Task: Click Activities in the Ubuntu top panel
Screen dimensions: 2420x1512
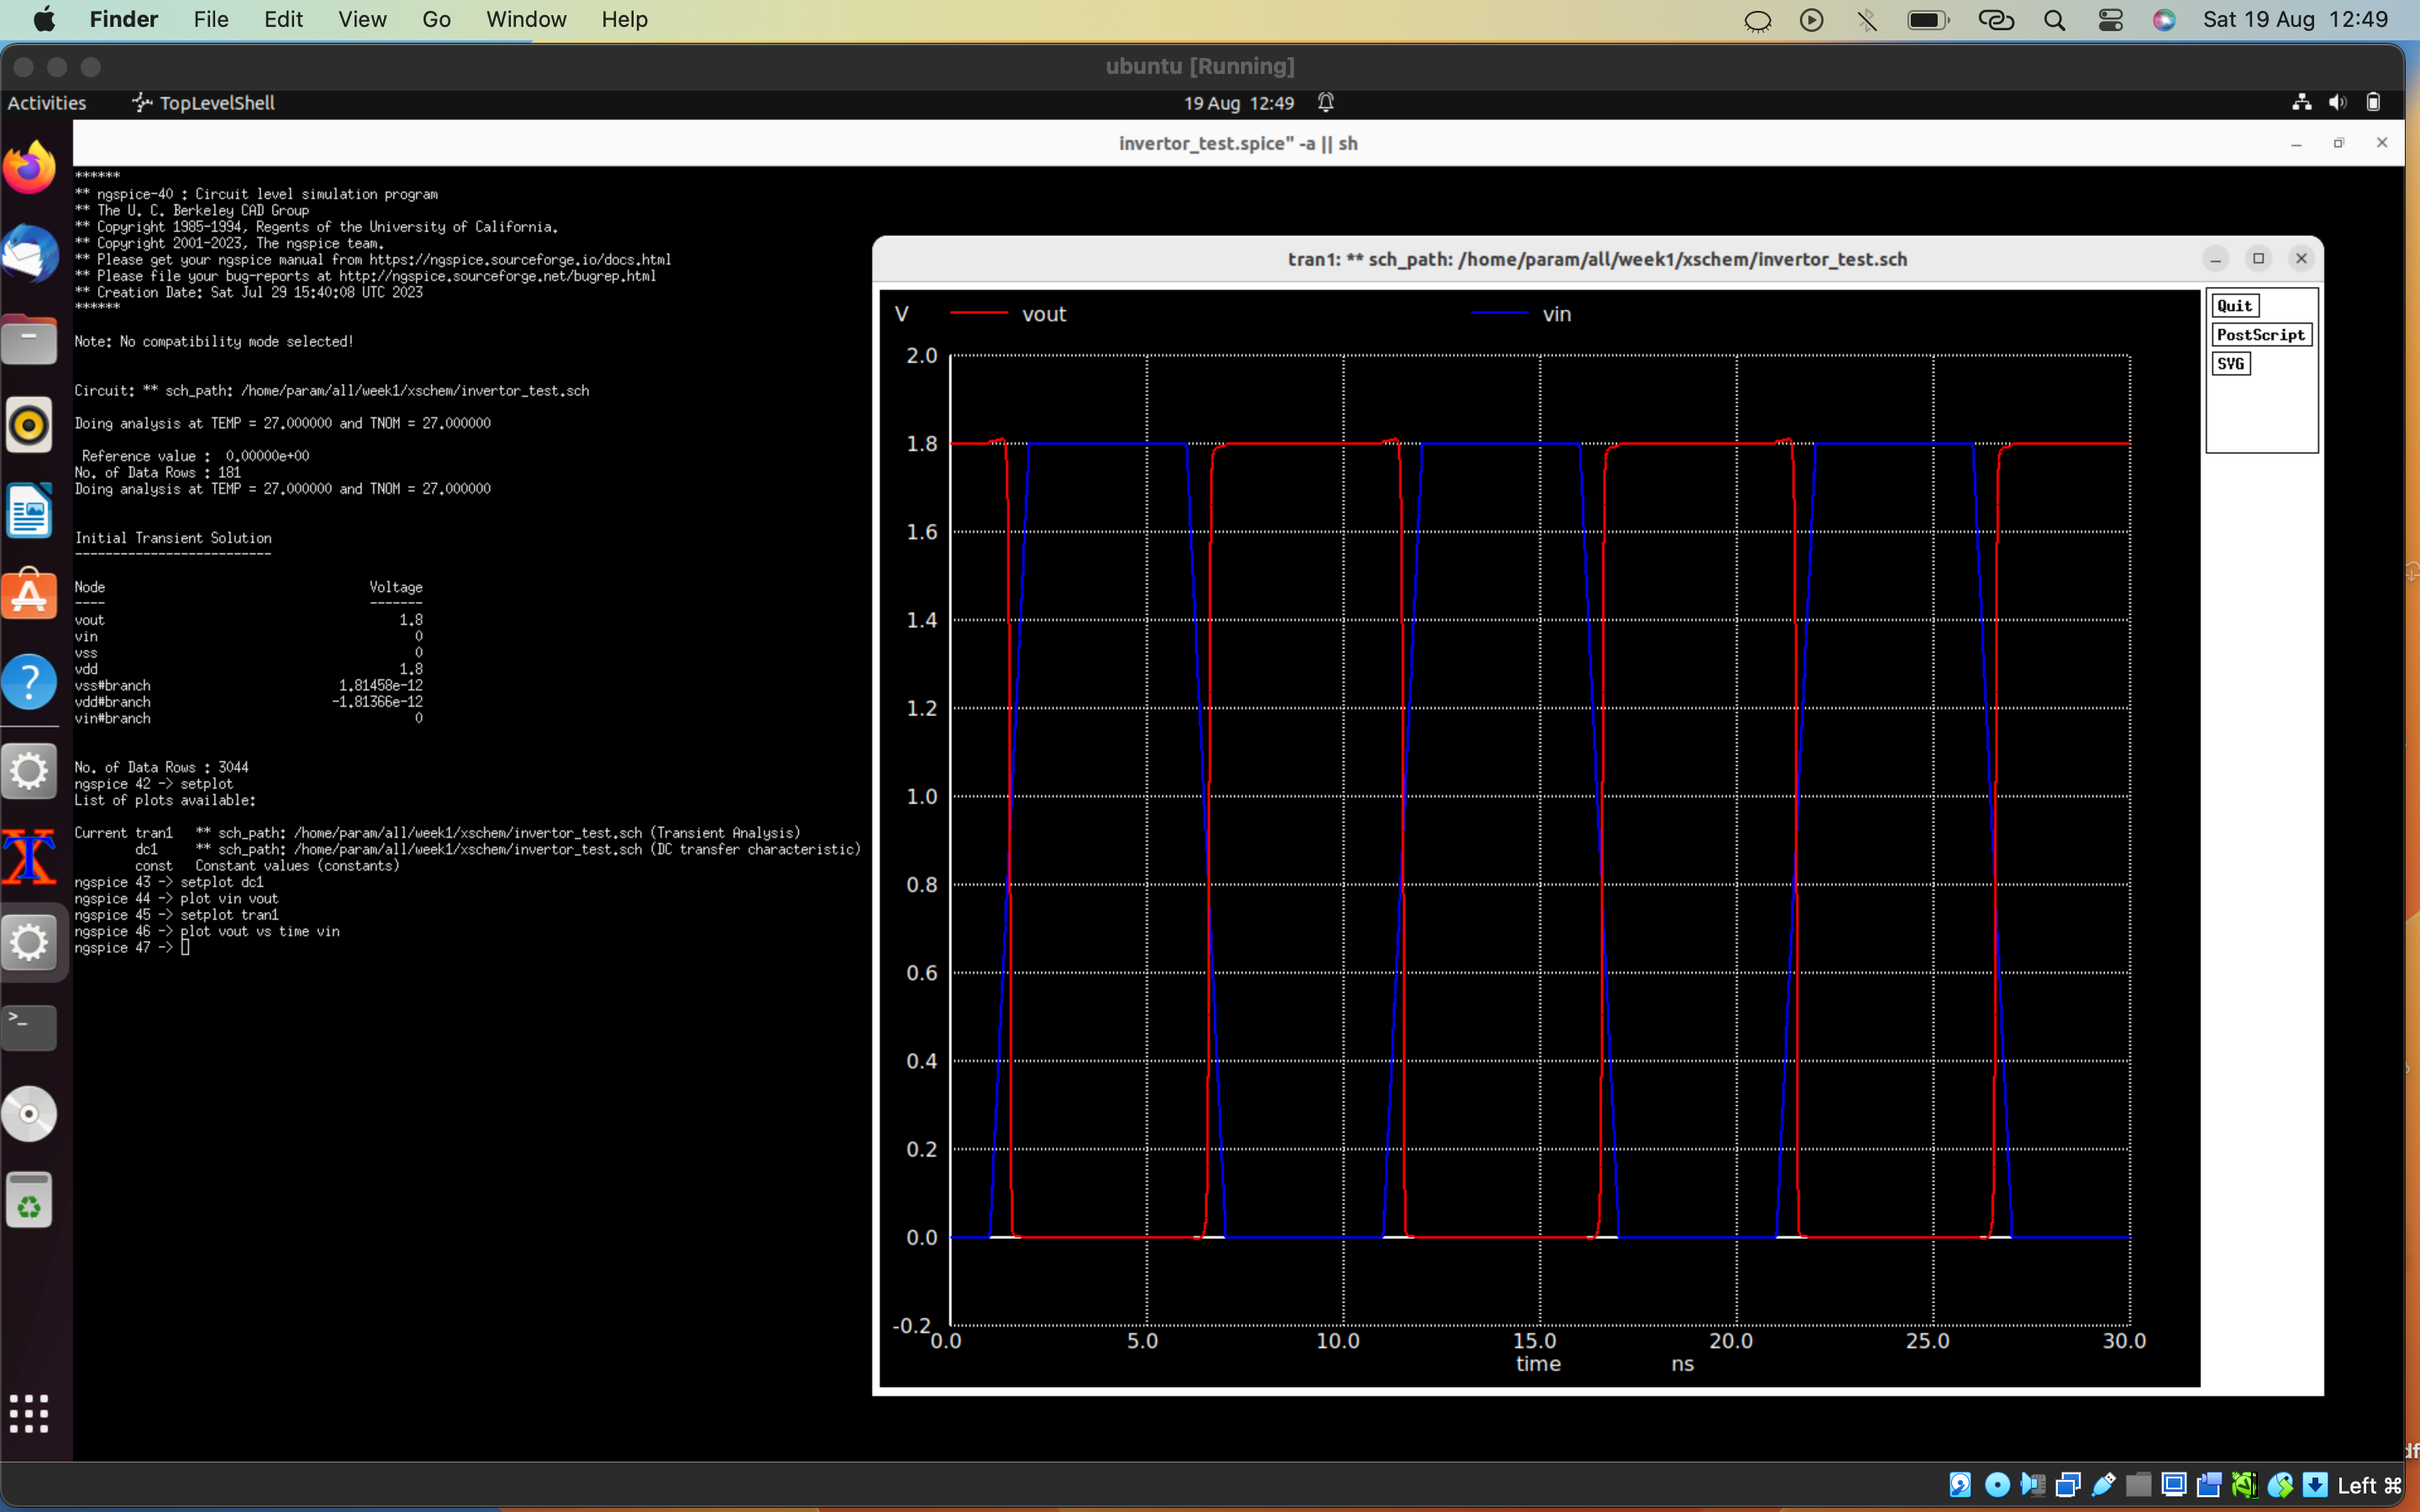Action: (46, 102)
